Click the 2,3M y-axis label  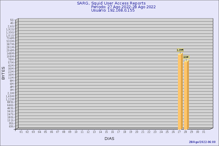11,93
